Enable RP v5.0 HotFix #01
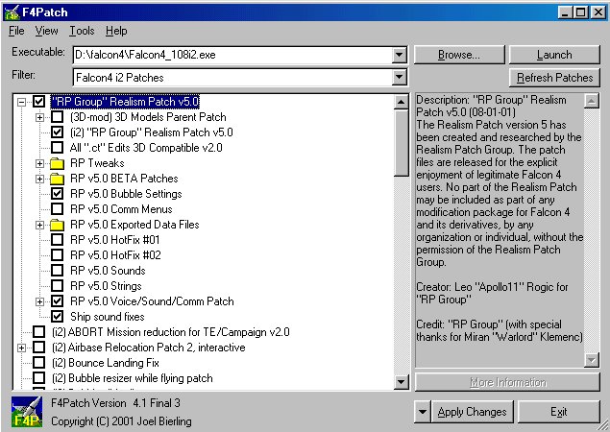This screenshot has width=610, height=432. click(x=58, y=240)
